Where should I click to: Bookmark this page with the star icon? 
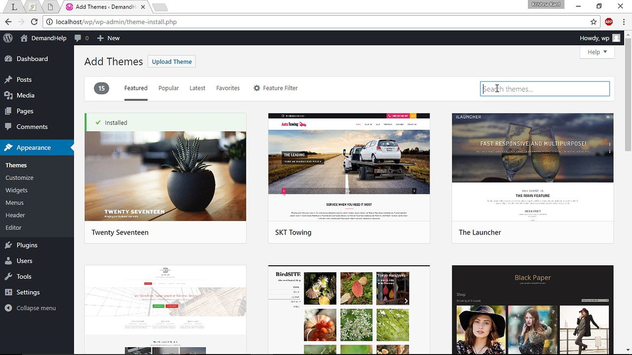[593, 22]
